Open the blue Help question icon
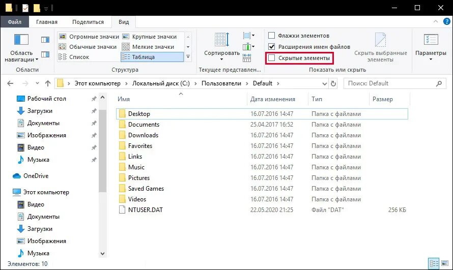 coord(447,22)
